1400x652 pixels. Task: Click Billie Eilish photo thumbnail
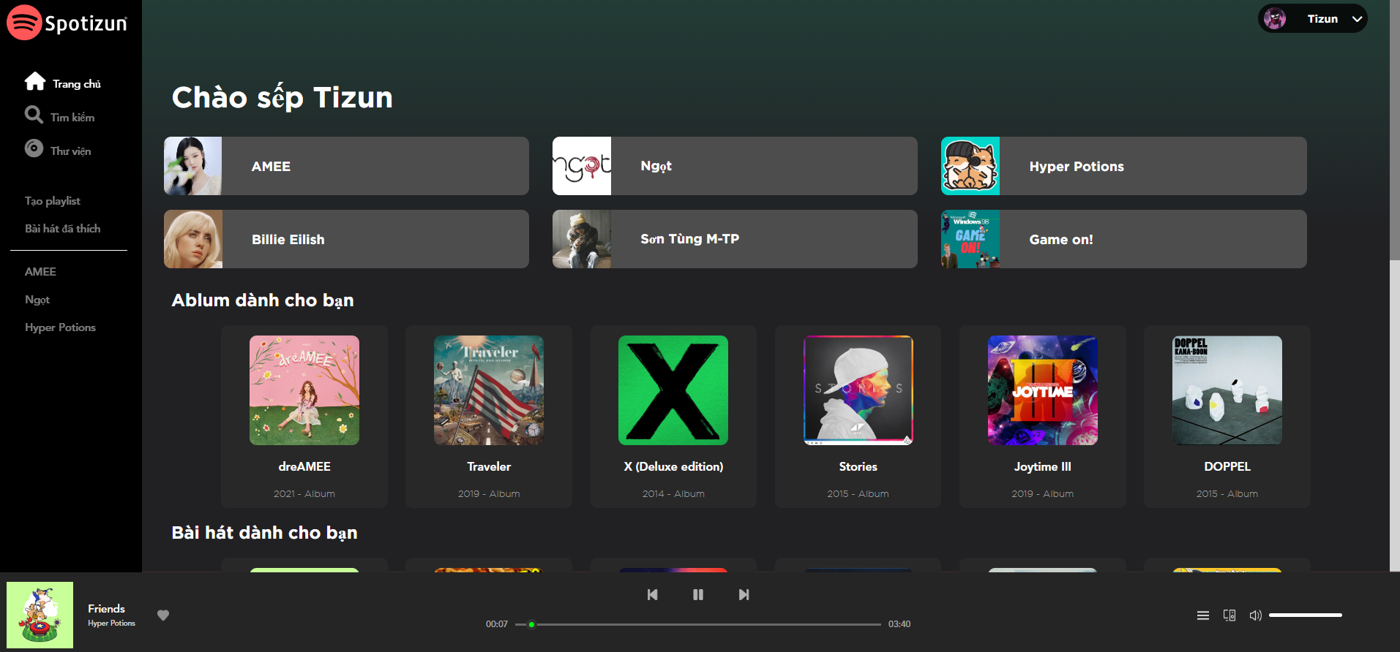193,239
